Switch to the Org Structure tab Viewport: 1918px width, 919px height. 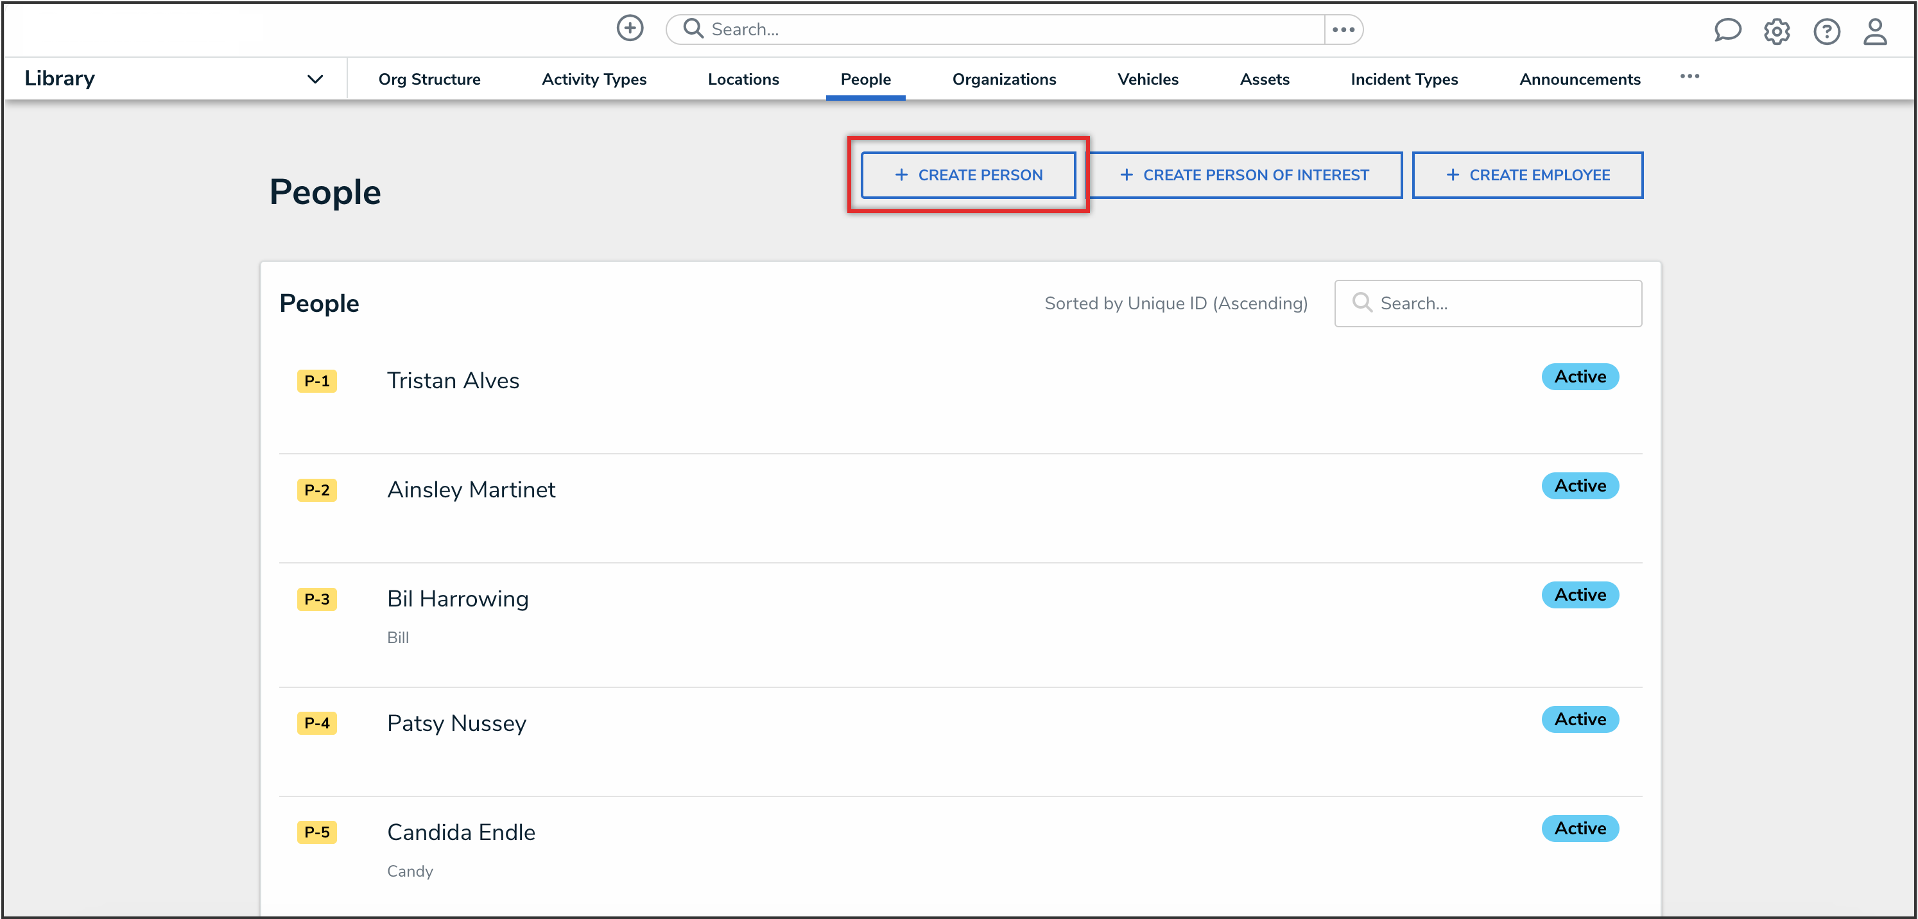tap(429, 80)
